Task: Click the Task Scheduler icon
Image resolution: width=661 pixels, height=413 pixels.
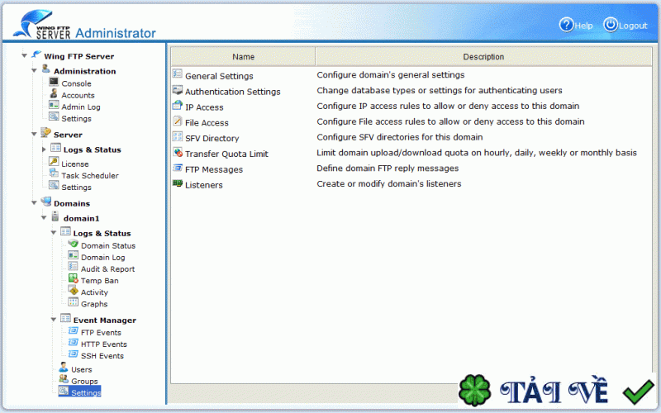Action: pyautogui.click(x=54, y=173)
